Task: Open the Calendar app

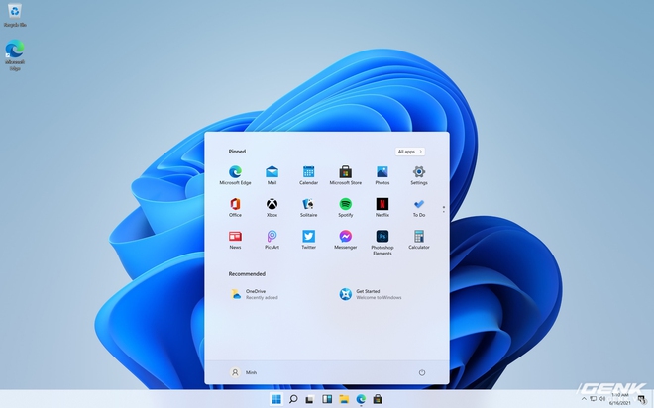Action: coord(308,175)
